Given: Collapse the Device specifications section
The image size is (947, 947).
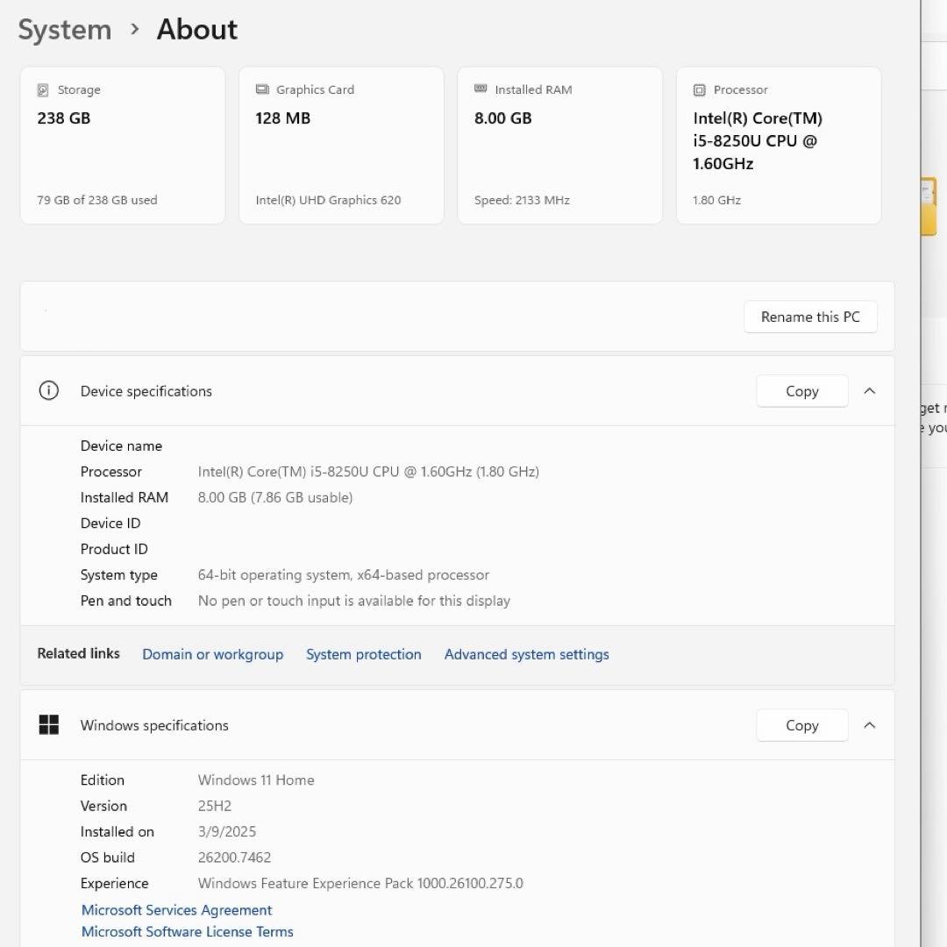Looking at the screenshot, I should [x=870, y=391].
